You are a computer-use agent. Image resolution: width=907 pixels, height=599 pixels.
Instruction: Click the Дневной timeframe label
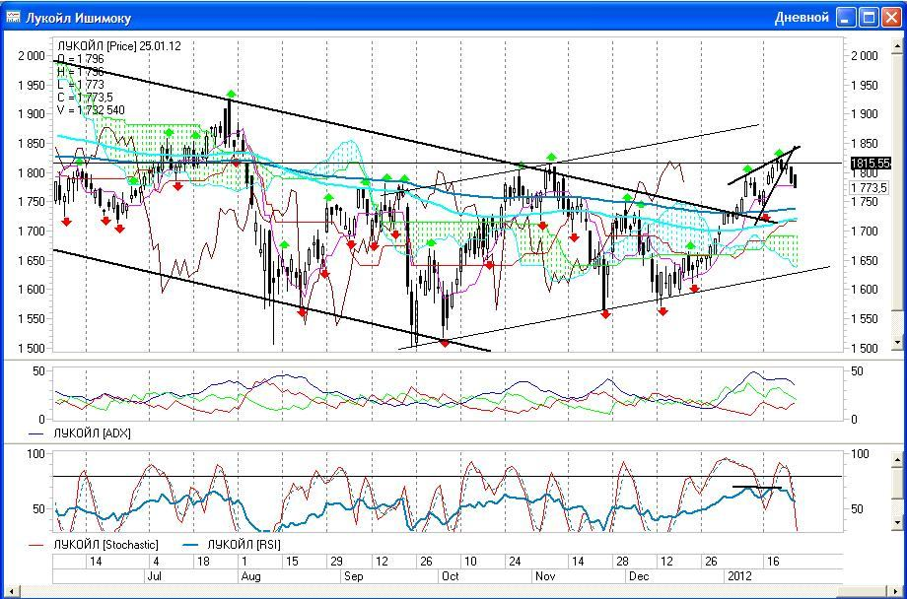(802, 18)
